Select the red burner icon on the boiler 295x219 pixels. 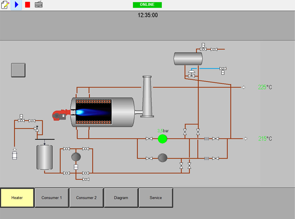[60, 114]
